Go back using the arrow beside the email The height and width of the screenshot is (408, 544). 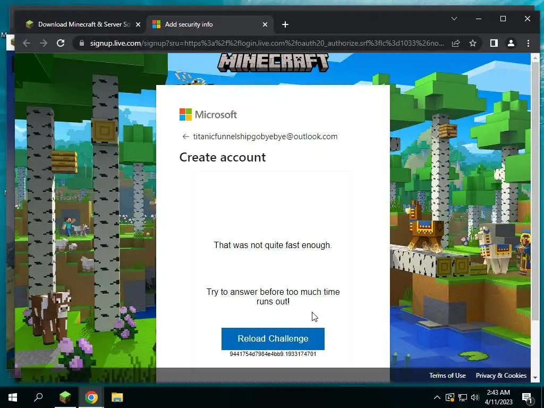click(185, 137)
